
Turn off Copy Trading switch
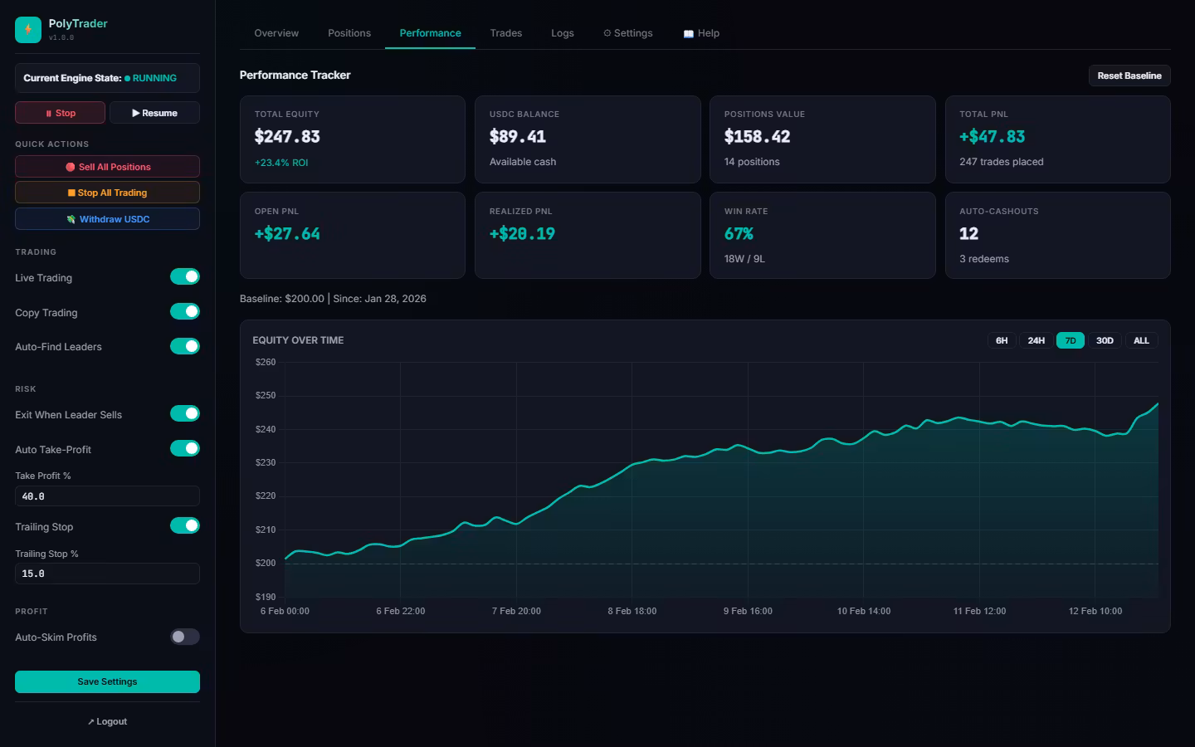184,312
